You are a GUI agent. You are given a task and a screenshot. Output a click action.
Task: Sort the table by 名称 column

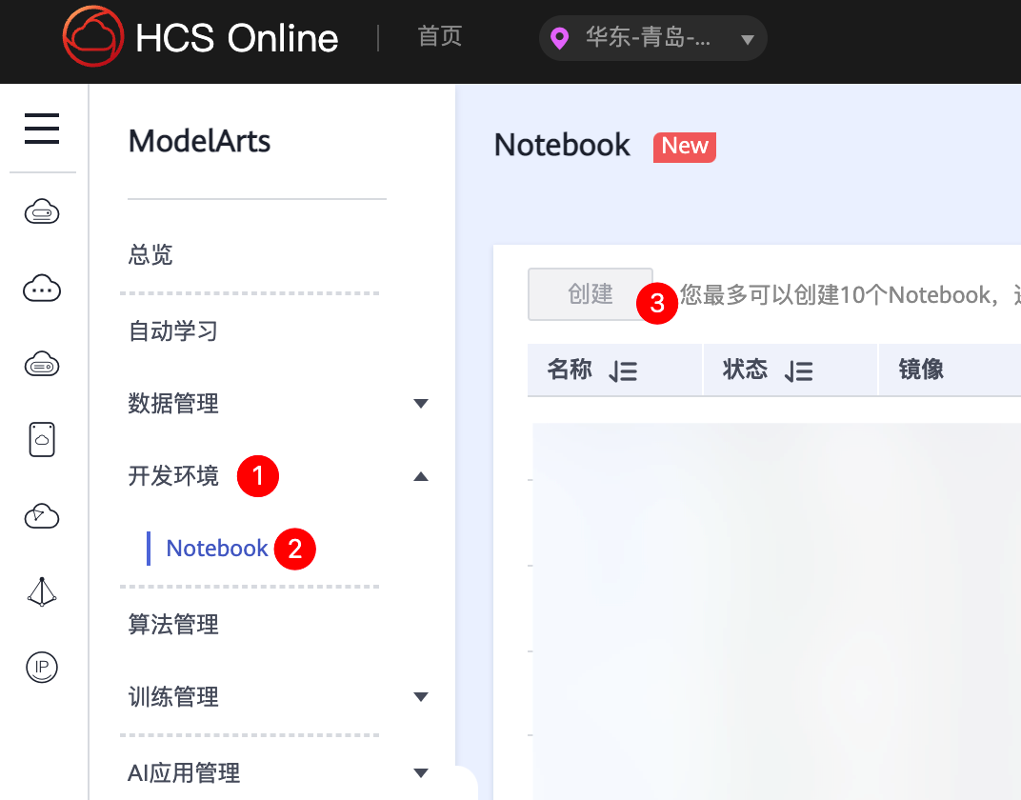point(623,371)
